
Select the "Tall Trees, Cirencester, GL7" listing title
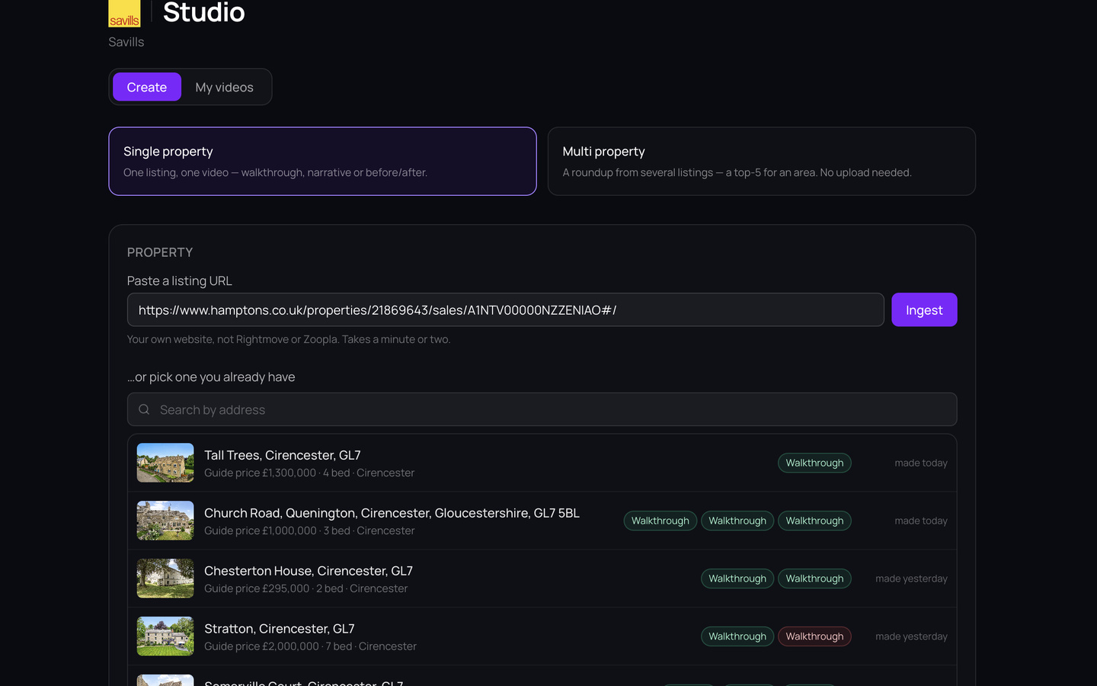[283, 455]
